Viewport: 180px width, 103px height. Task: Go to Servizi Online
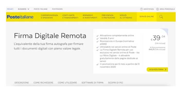pyautogui.click(x=146, y=17)
